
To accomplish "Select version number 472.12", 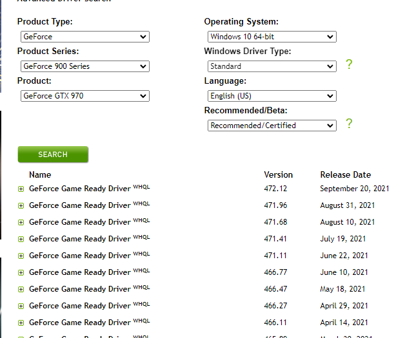I will (275, 189).
